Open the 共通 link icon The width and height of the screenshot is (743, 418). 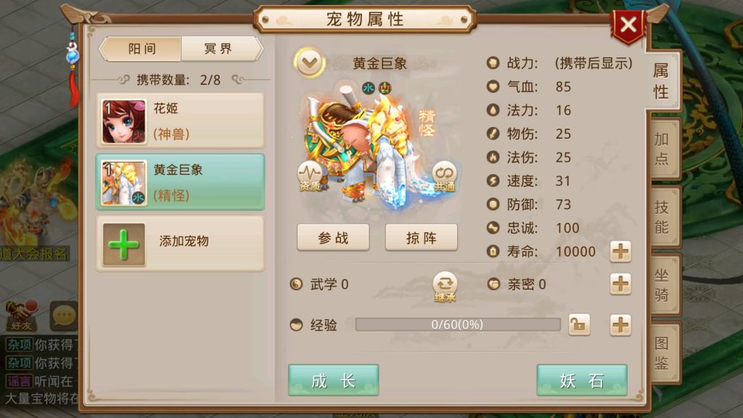(444, 176)
